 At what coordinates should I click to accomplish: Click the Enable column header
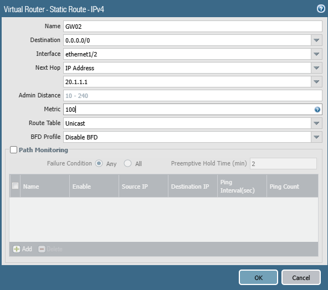[x=94, y=186]
